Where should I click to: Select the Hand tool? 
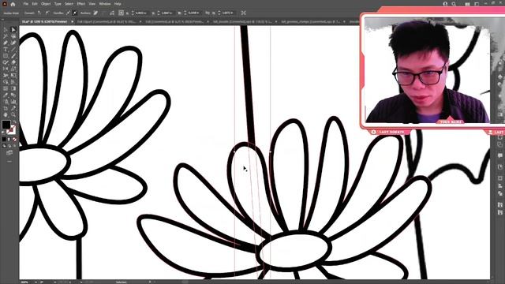6,114
